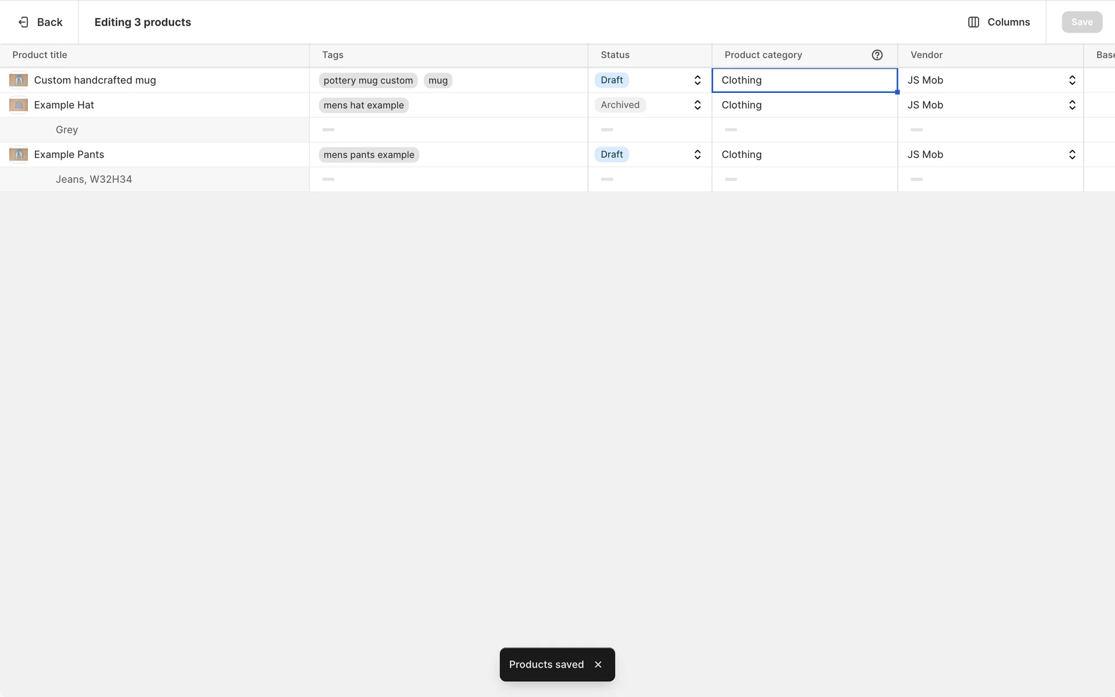Open the Columns layout icon
This screenshot has height=697, width=1115.
coord(973,22)
